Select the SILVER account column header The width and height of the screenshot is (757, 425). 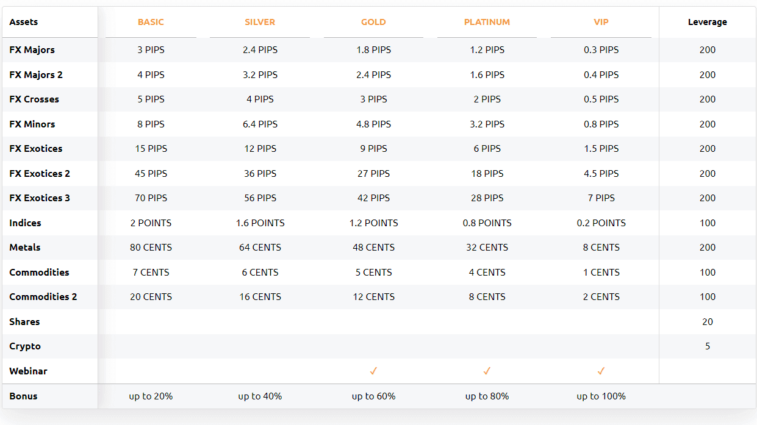(260, 22)
